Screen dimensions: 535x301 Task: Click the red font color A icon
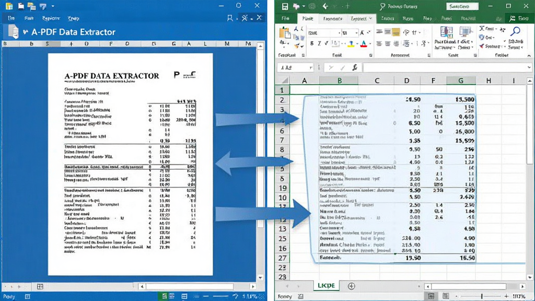coord(364,44)
